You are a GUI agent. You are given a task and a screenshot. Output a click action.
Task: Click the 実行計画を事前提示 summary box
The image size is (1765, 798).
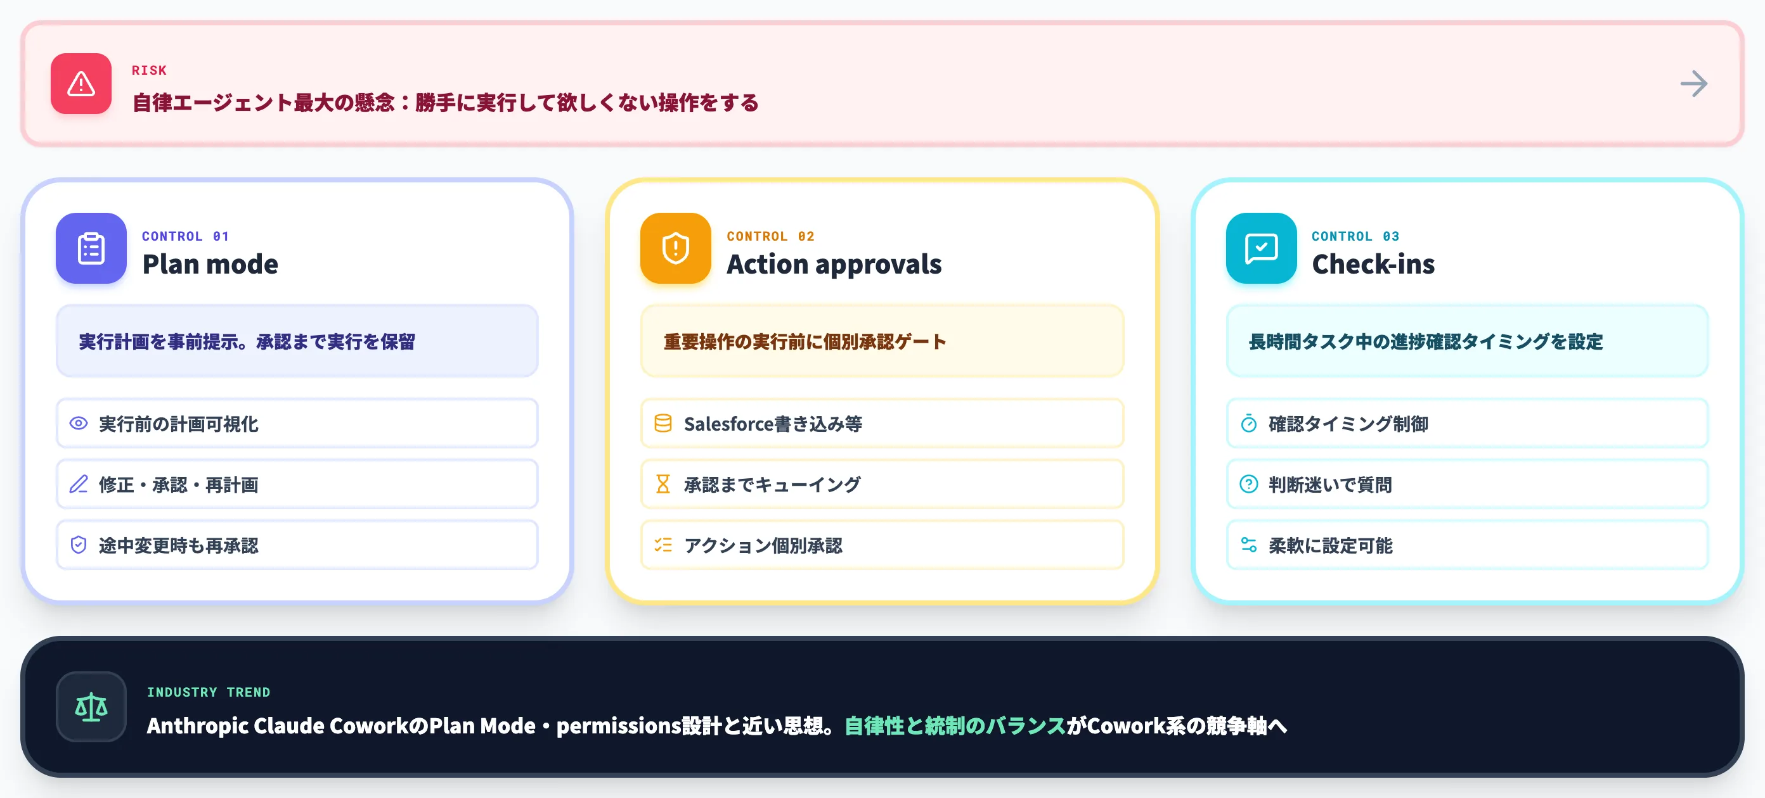click(297, 341)
